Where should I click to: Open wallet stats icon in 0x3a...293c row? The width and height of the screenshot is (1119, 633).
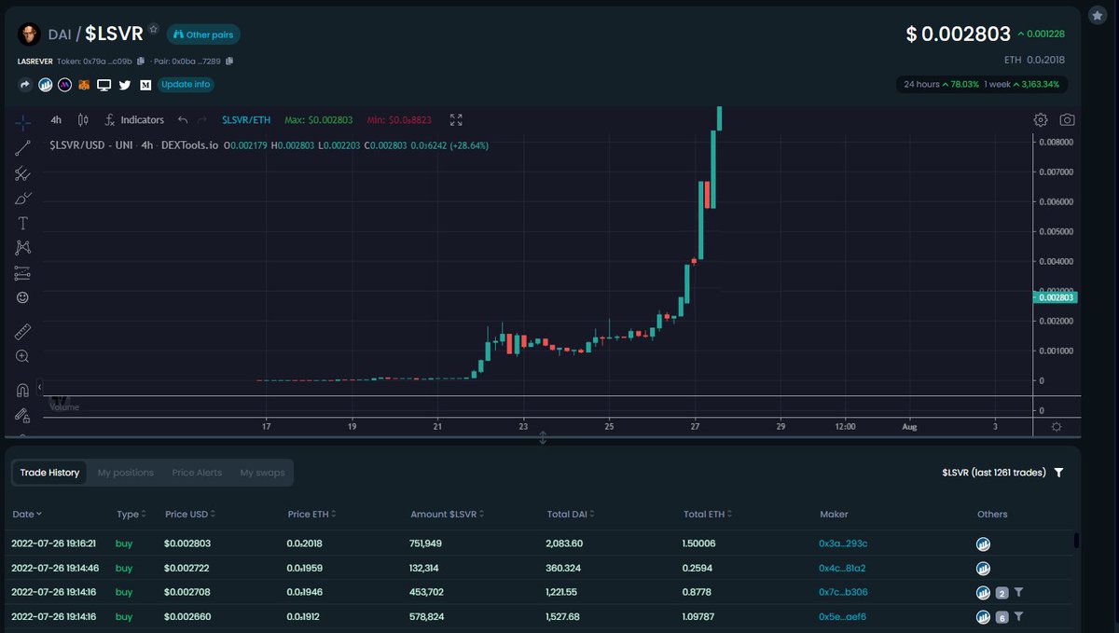coord(983,544)
